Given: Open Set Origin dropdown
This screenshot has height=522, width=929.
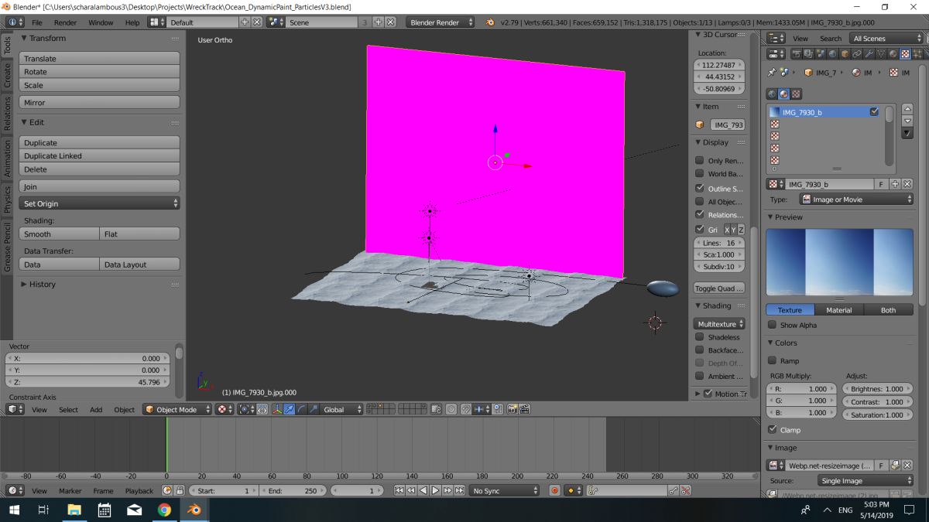Looking at the screenshot, I should coord(101,203).
